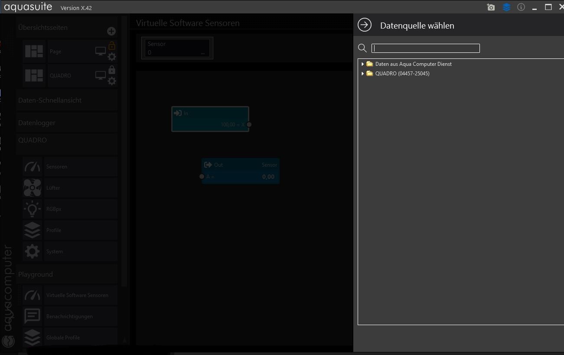
Task: Toggle the lock on the QUADRO overview row
Action: 112,70
